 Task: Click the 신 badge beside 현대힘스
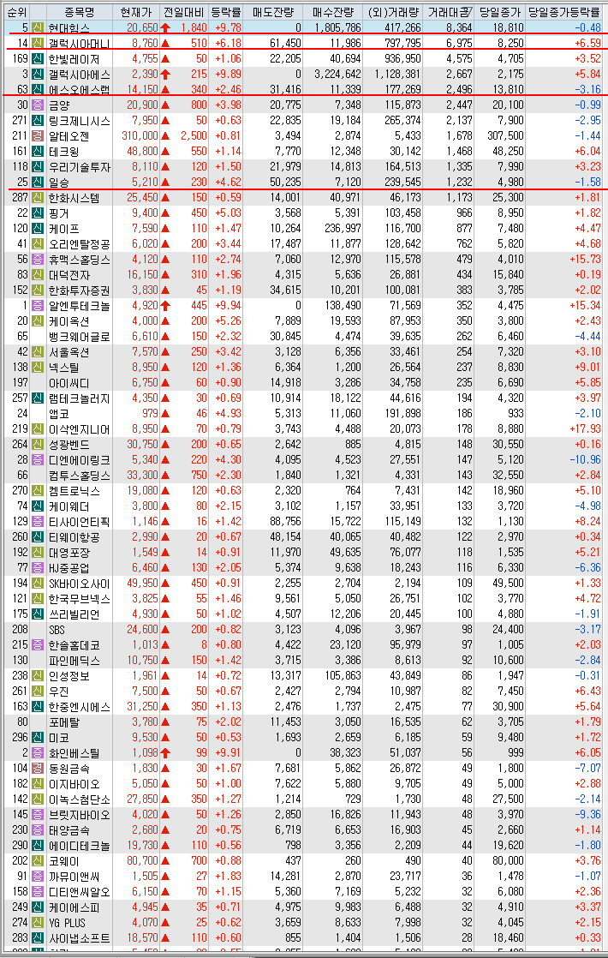(38, 27)
